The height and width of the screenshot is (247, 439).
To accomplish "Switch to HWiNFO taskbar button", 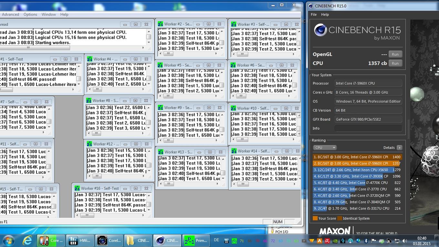I will click(x=80, y=240).
